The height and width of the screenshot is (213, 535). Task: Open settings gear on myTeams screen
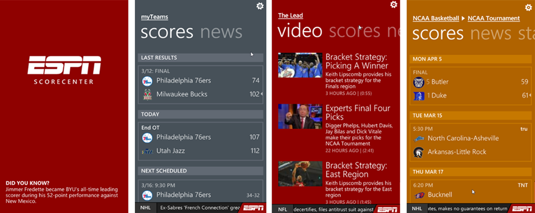pos(260,6)
